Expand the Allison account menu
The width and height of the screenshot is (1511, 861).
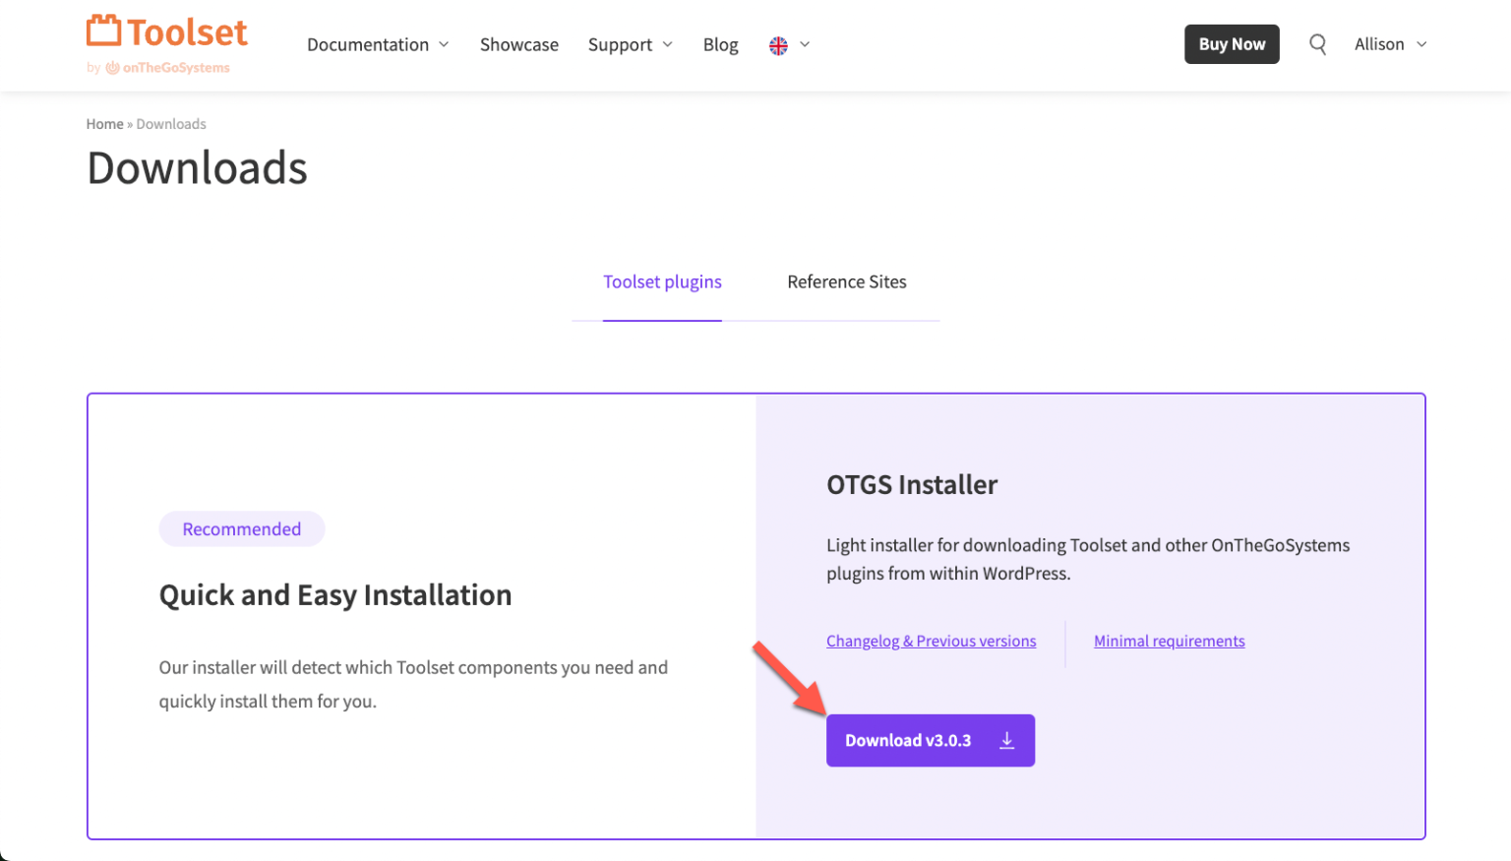1389,44
